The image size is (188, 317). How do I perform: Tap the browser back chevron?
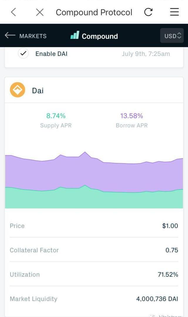pyautogui.click(x=13, y=12)
